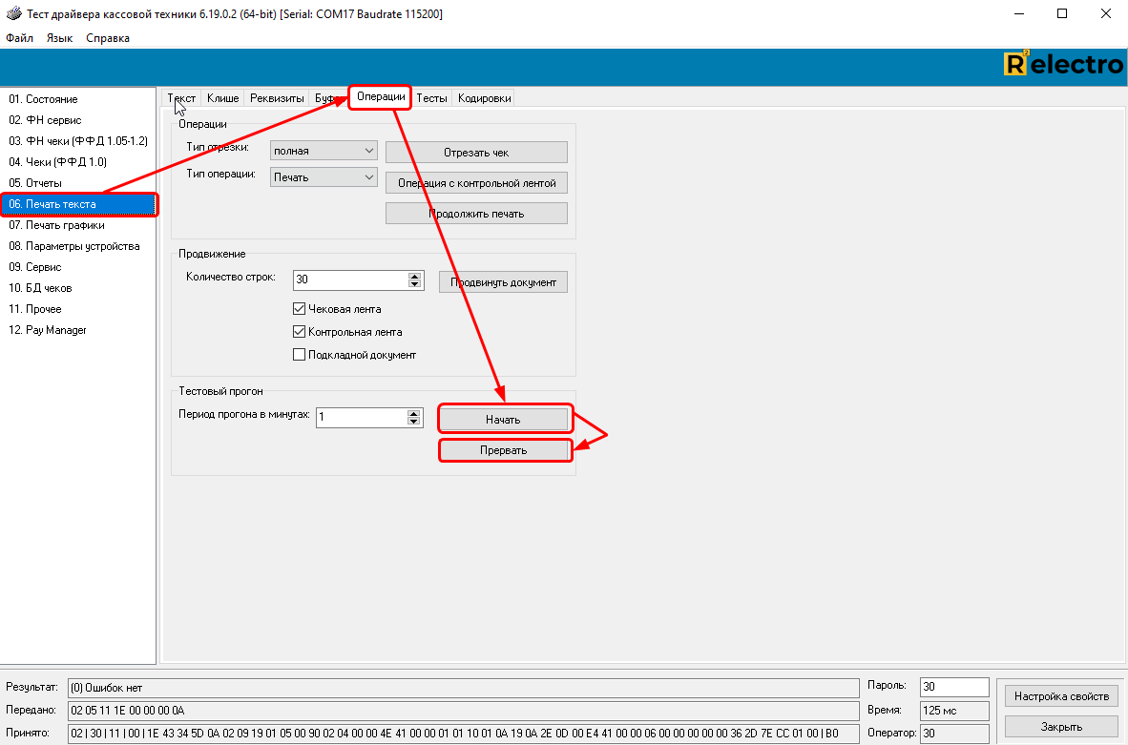Click the application printer icon in title bar

pyautogui.click(x=12, y=14)
